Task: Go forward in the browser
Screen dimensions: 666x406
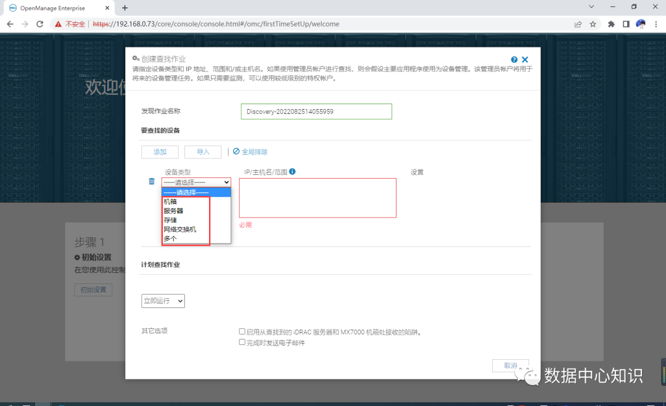Action: click(x=25, y=24)
